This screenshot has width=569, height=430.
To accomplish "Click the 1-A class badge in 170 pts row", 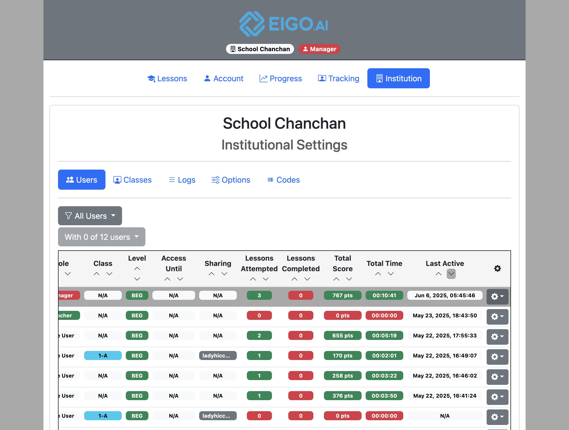I will [x=103, y=355].
